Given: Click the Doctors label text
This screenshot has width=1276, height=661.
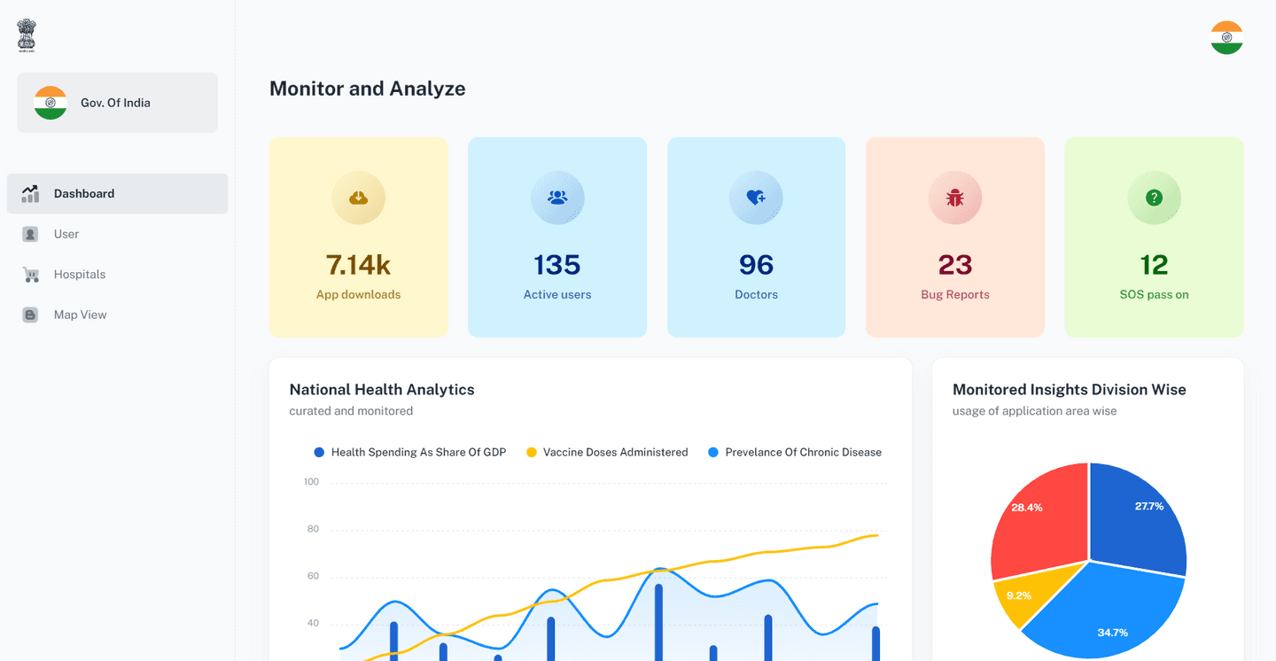Looking at the screenshot, I should (756, 295).
